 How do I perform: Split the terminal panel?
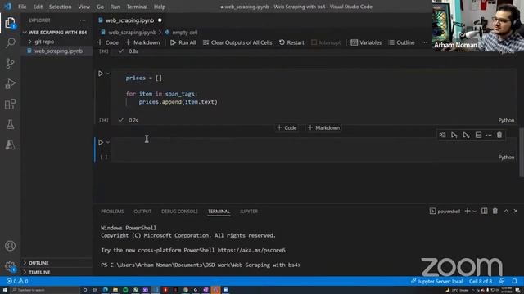click(x=484, y=211)
